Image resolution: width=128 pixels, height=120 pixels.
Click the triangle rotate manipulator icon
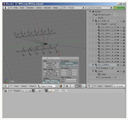click(x=80, y=86)
